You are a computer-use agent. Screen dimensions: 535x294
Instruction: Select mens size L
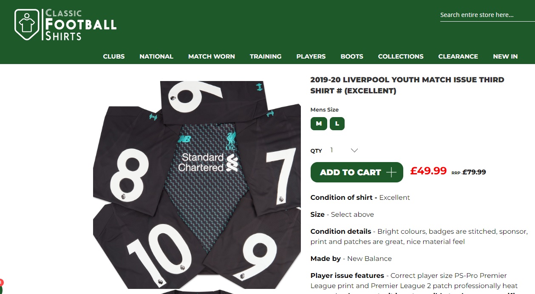[x=337, y=124]
